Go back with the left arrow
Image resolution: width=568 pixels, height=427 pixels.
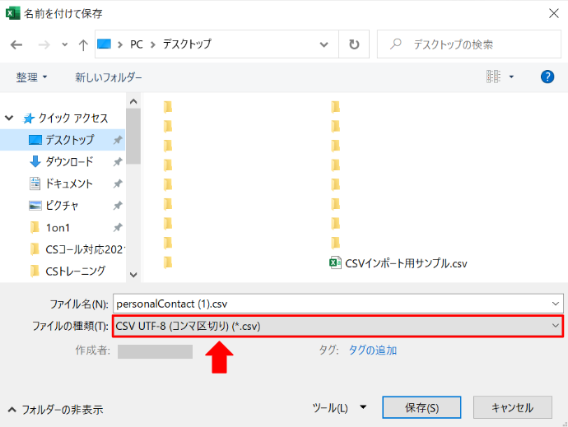click(16, 44)
